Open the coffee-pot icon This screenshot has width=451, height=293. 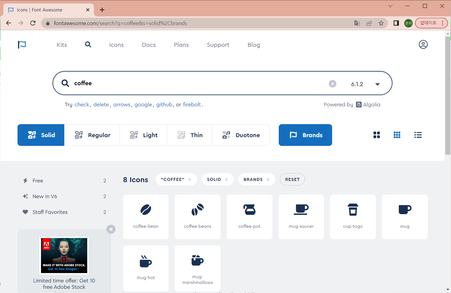pos(249,217)
